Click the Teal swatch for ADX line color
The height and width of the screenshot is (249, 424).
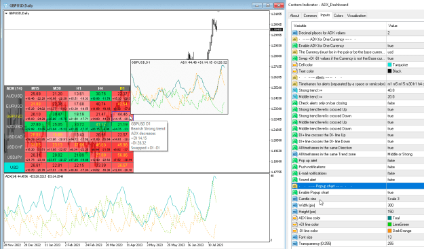[389, 218]
